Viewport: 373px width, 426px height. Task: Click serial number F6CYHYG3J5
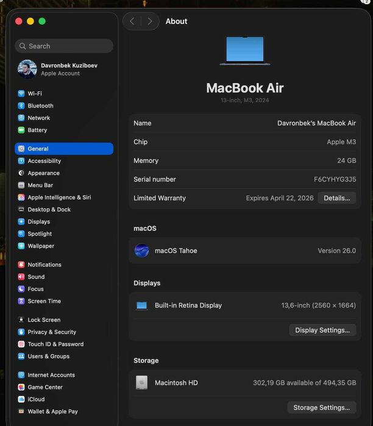pos(335,179)
